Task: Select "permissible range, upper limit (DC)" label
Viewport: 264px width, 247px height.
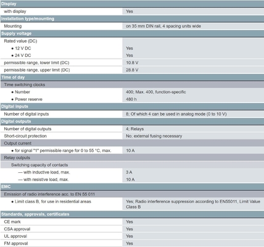Action: coord(37,70)
